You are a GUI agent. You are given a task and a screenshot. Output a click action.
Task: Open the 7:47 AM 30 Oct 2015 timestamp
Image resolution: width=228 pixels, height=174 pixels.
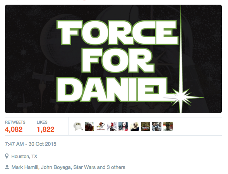coord(31,144)
